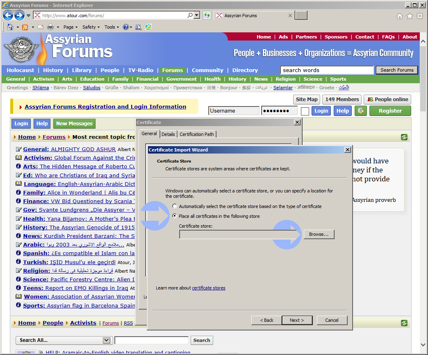The width and height of the screenshot is (428, 355).
Task: Click the info icon beside News: Kurdish President
Action: [18, 235]
